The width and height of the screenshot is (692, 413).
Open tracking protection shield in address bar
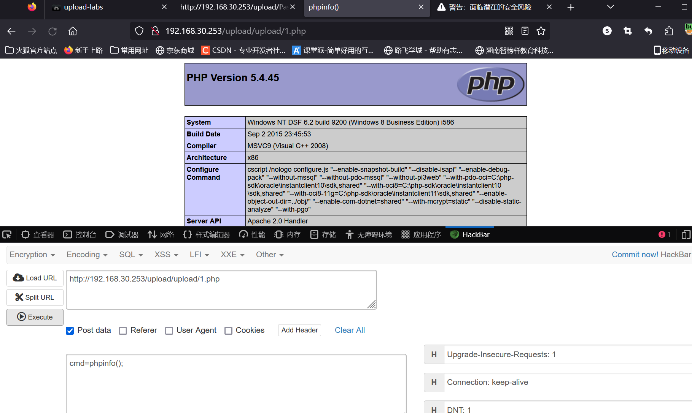point(139,31)
